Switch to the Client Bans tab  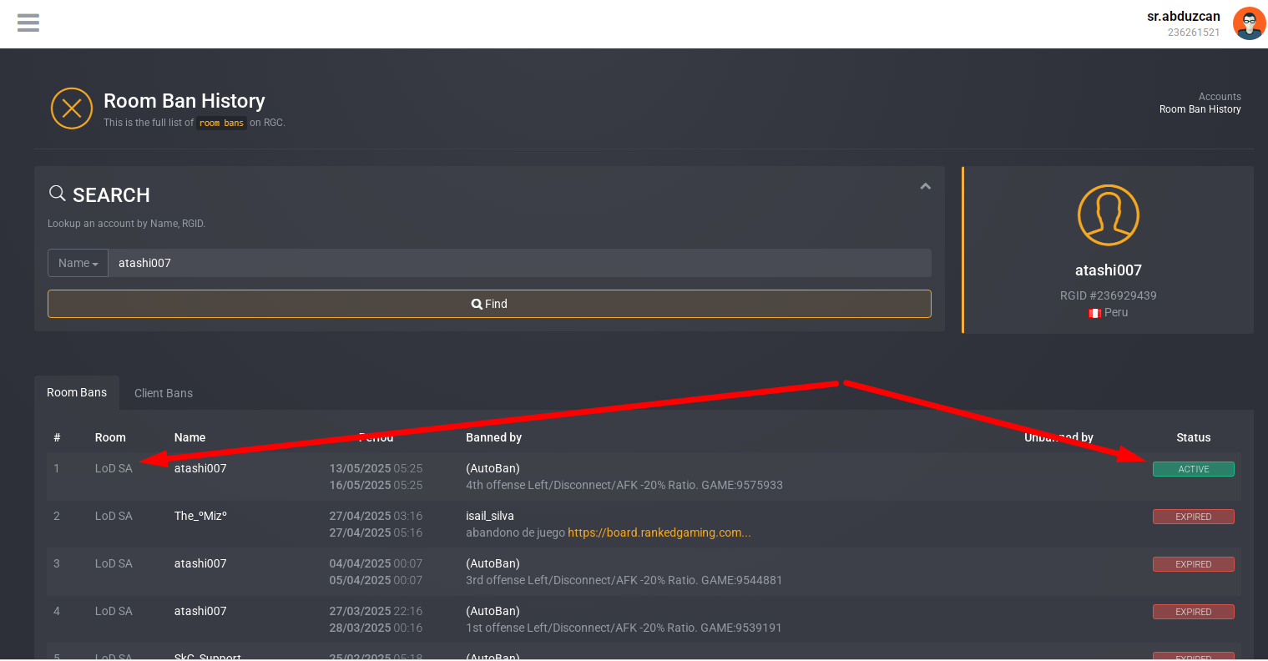(164, 393)
